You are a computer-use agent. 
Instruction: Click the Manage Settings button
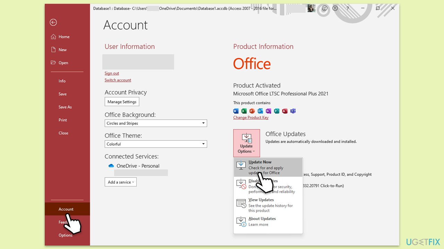click(122, 102)
